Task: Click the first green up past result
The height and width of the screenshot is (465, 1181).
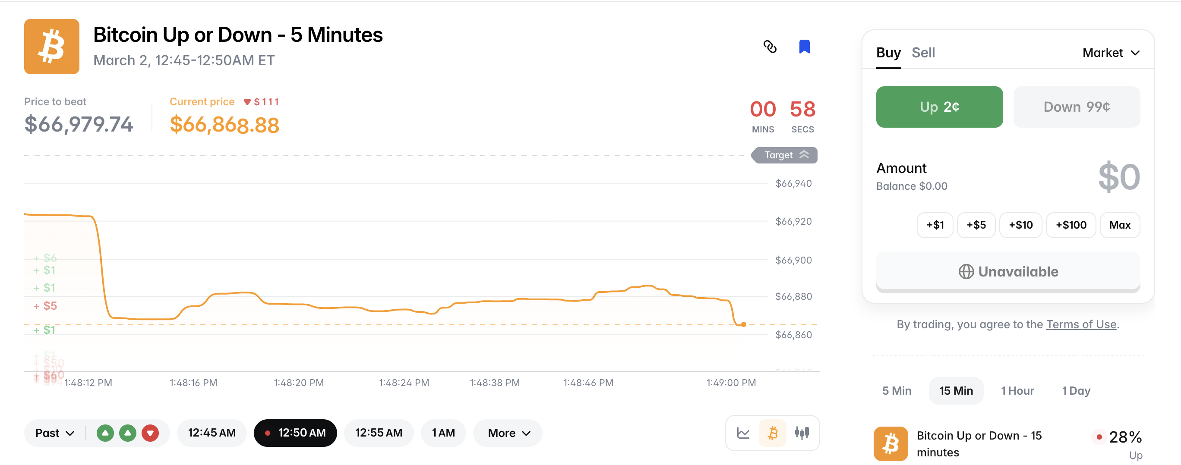Action: [105, 433]
